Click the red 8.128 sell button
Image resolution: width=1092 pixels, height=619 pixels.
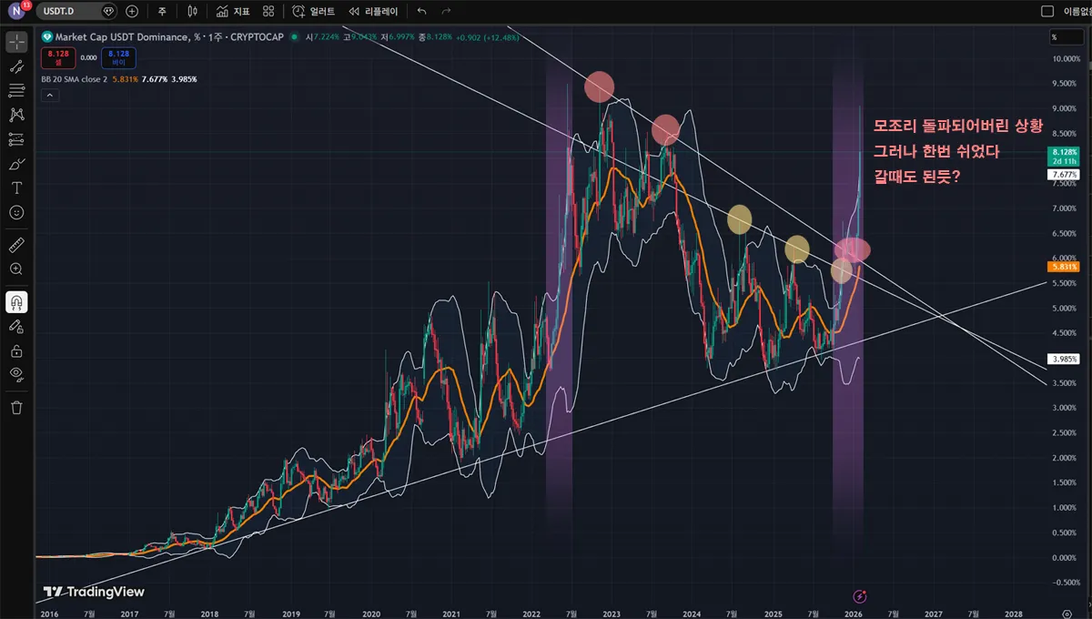[x=56, y=57]
